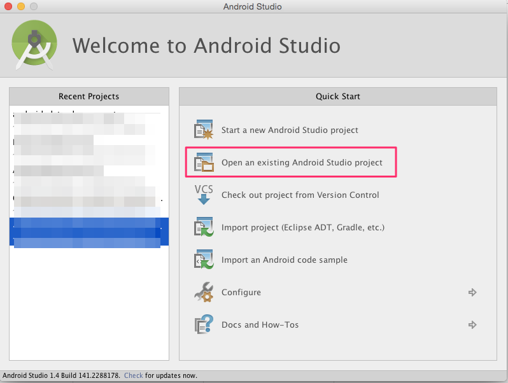The image size is (508, 383).
Task: Click the new Android Studio project icon
Action: pos(204,130)
